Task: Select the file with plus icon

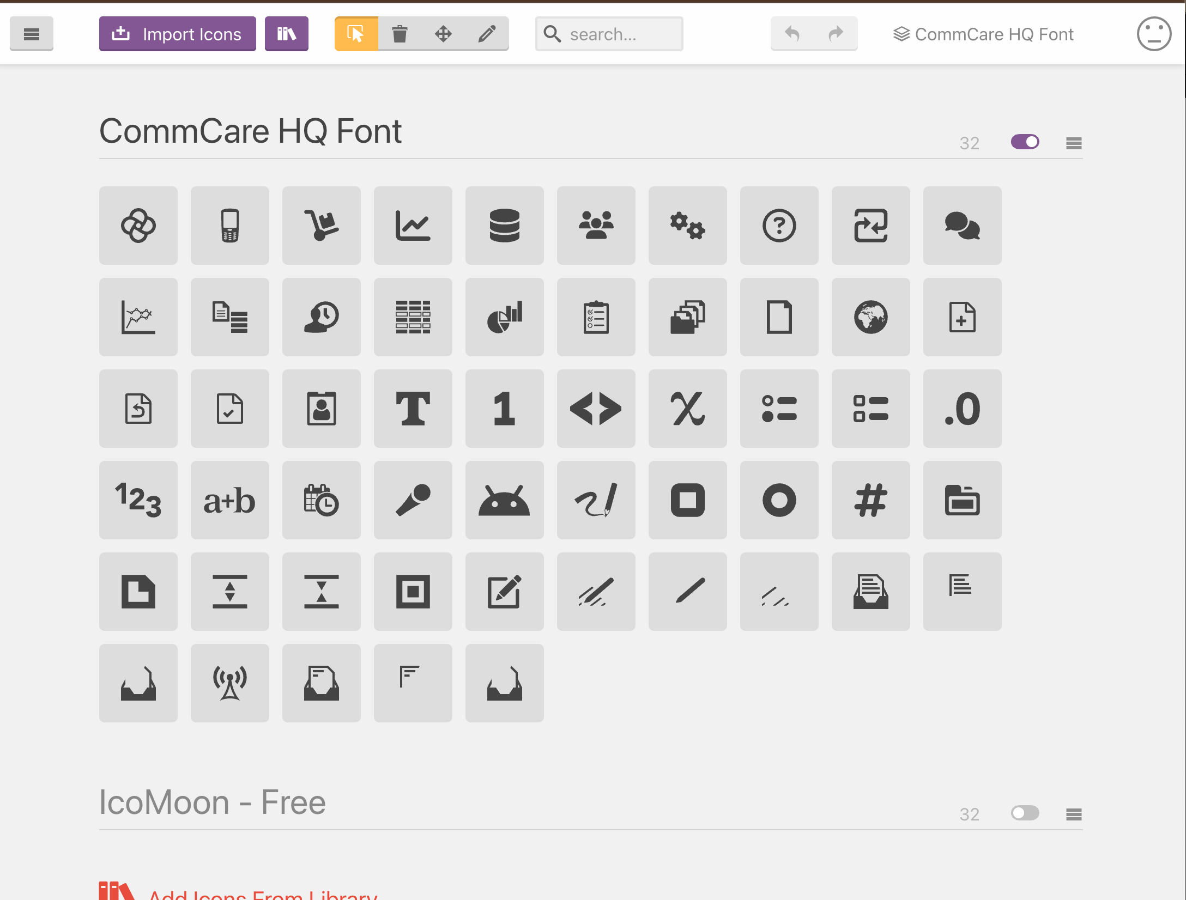Action: click(x=963, y=317)
